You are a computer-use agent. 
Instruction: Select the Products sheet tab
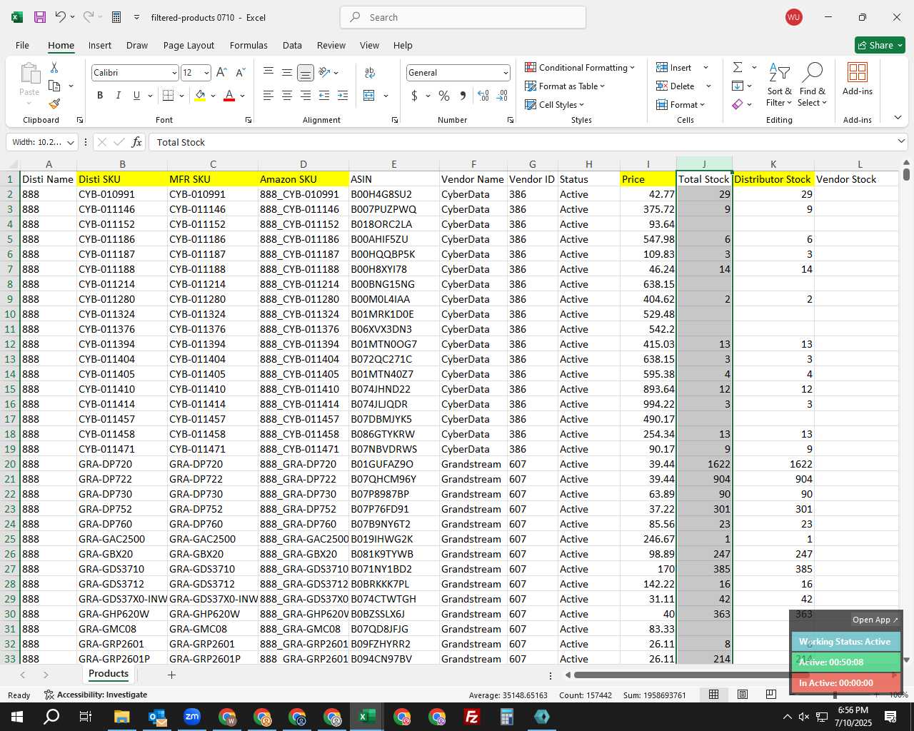point(109,674)
